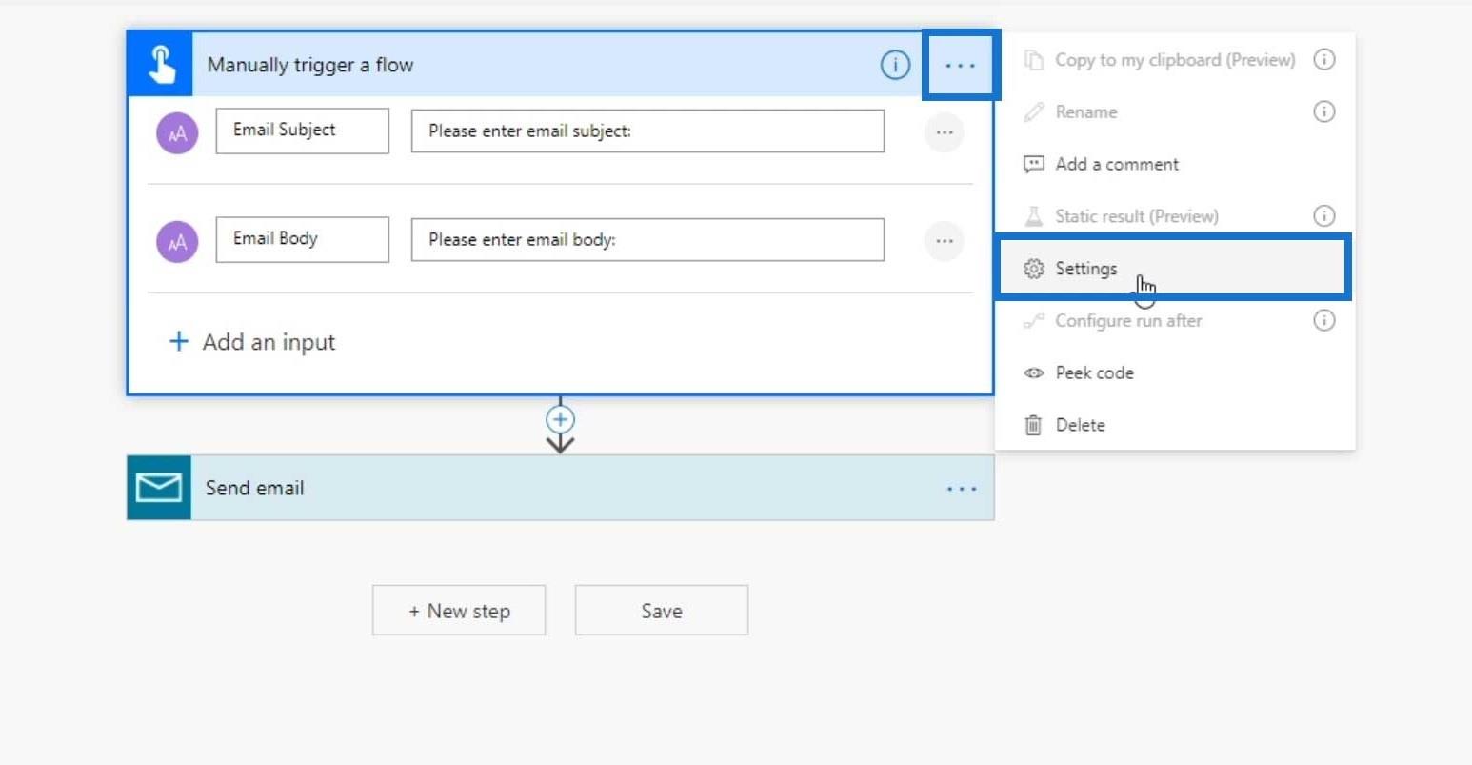Screen dimensions: 1472x765
Task: Click the manual trigger hand icon
Action: pyautogui.click(x=161, y=65)
